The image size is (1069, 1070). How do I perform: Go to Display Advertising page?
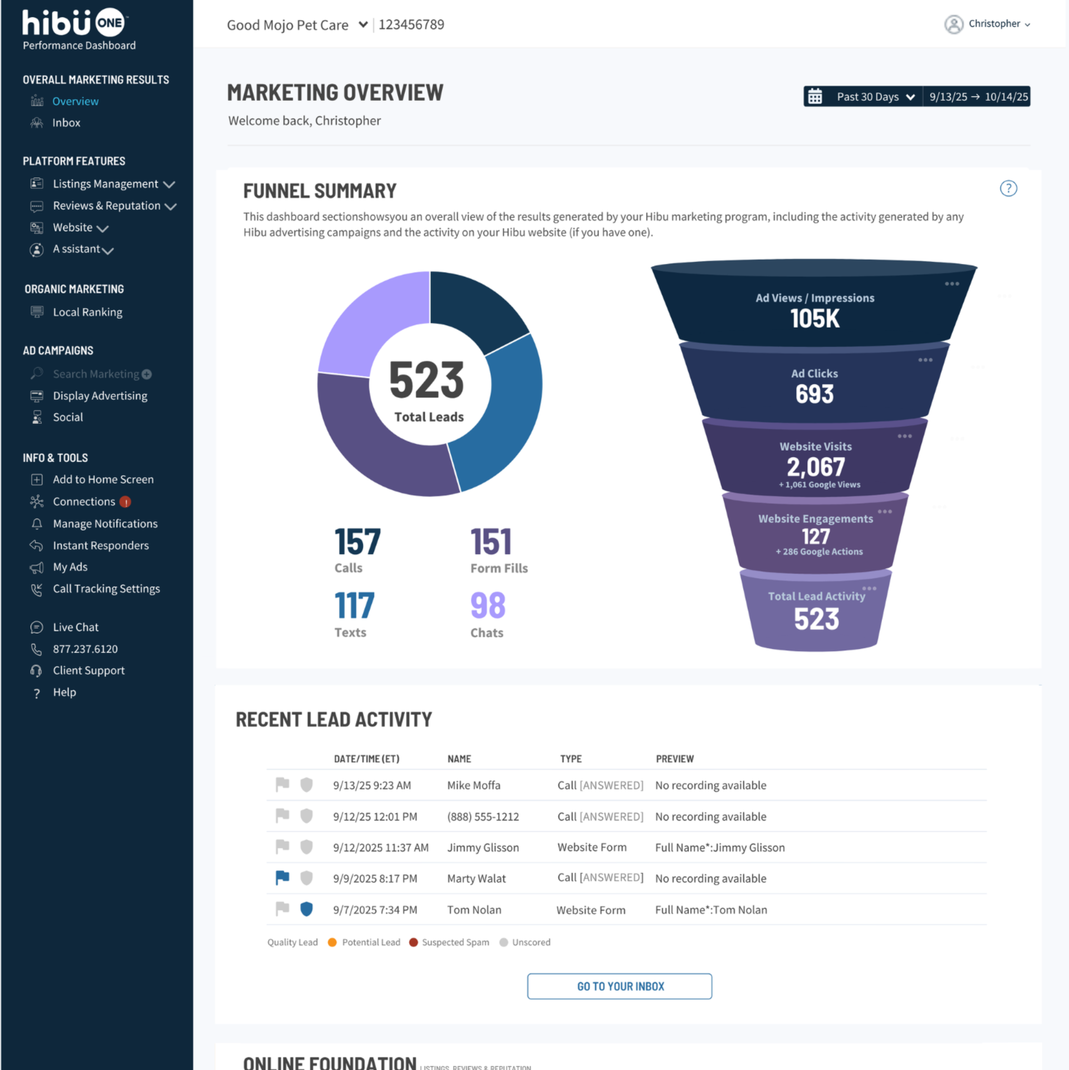pos(100,396)
